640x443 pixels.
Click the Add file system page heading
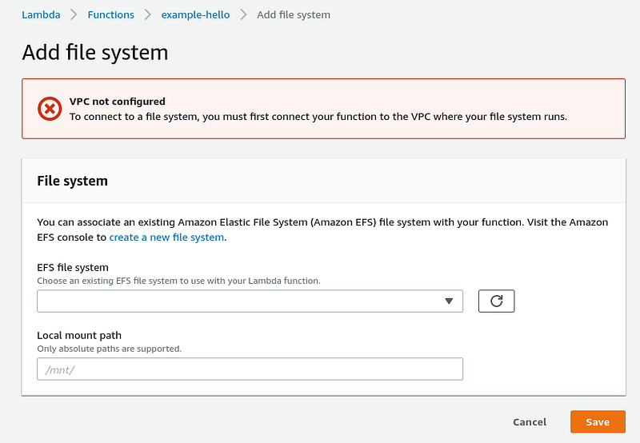[x=95, y=53]
